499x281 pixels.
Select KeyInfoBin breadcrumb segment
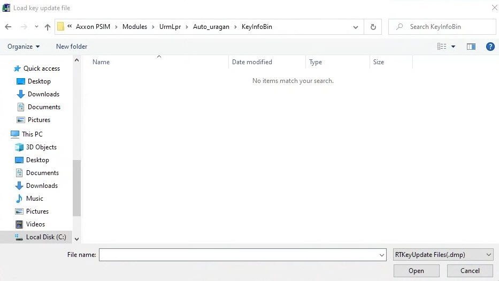[x=257, y=27]
